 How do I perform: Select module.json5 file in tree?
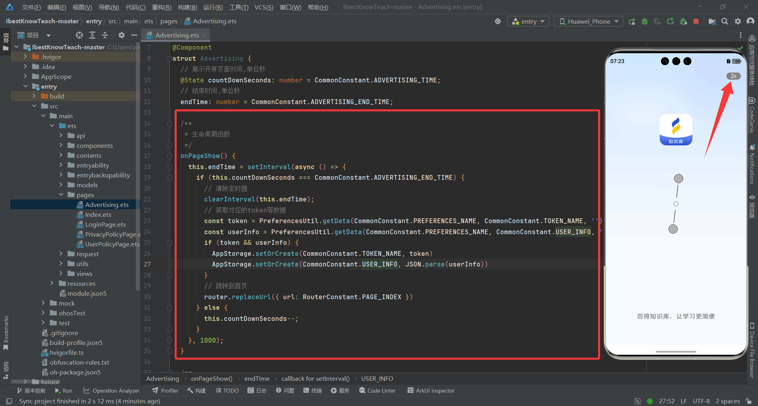click(x=87, y=293)
